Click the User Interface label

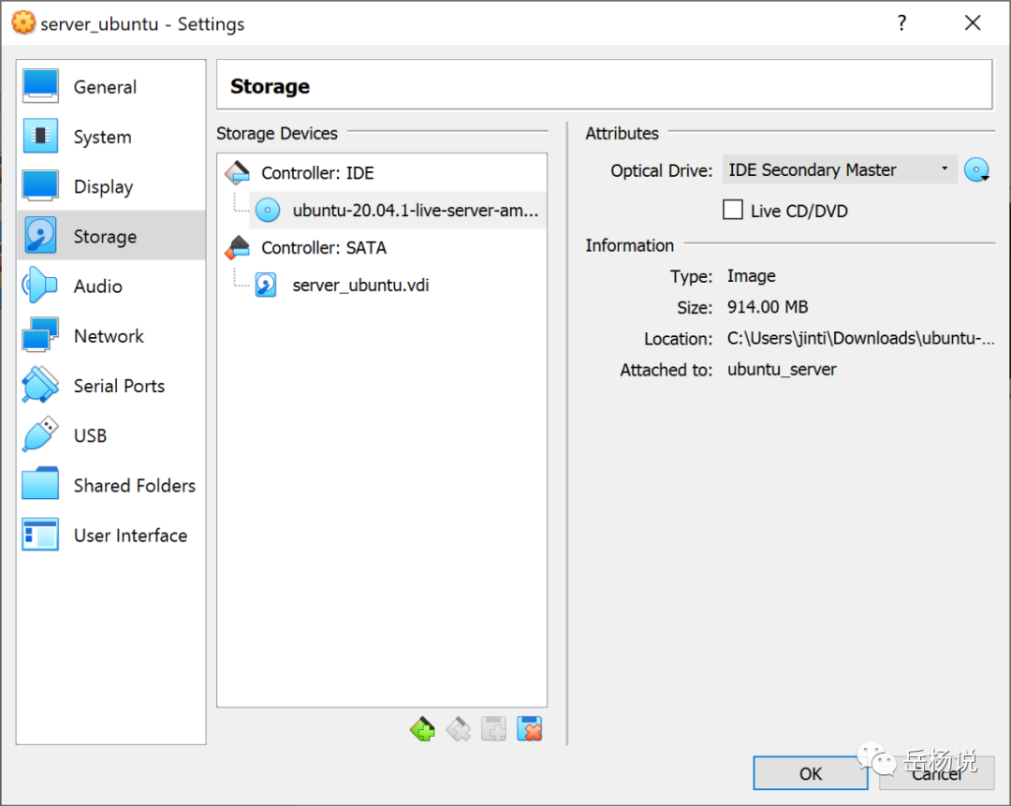click(130, 535)
